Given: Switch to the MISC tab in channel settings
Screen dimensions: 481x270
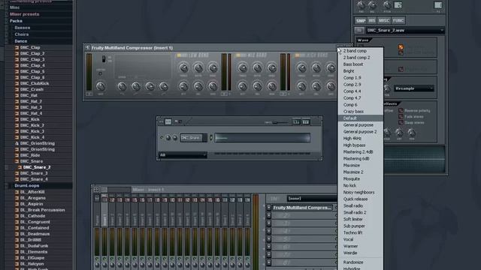Looking at the screenshot, I should pos(384,20).
